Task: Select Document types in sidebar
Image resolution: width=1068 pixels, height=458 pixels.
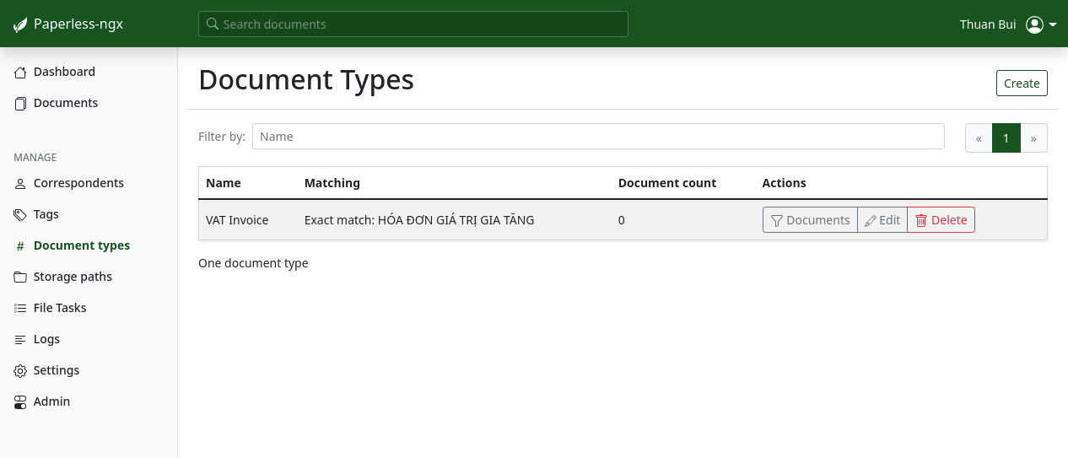Action: pyautogui.click(x=81, y=245)
